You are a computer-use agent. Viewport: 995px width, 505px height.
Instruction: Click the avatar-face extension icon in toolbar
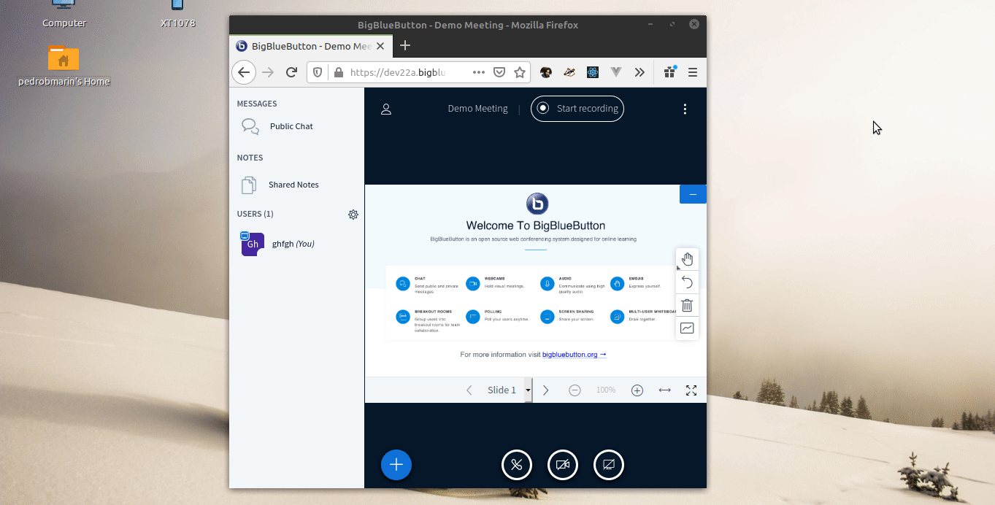545,72
